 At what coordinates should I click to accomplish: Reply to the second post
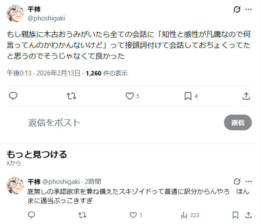[31, 215]
